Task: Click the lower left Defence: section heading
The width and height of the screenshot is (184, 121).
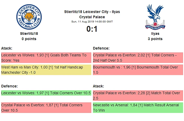Action: [9, 86]
